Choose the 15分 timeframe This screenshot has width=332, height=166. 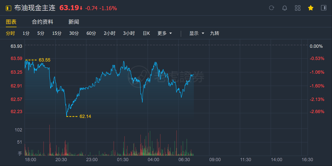[57, 33]
